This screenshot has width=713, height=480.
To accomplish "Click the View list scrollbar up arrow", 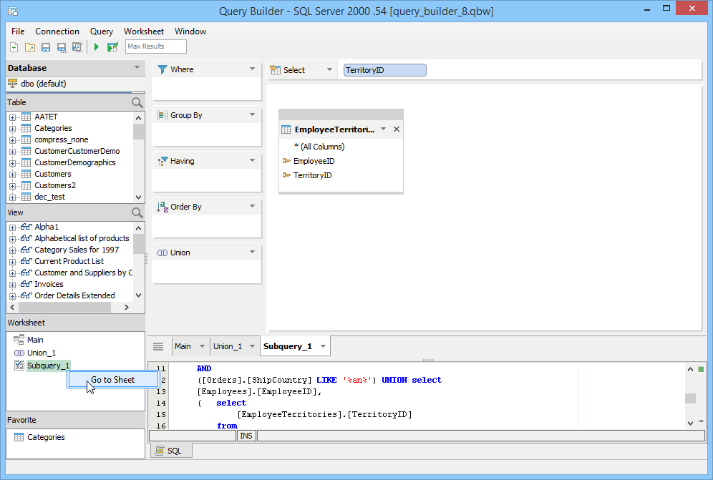I will 139,227.
